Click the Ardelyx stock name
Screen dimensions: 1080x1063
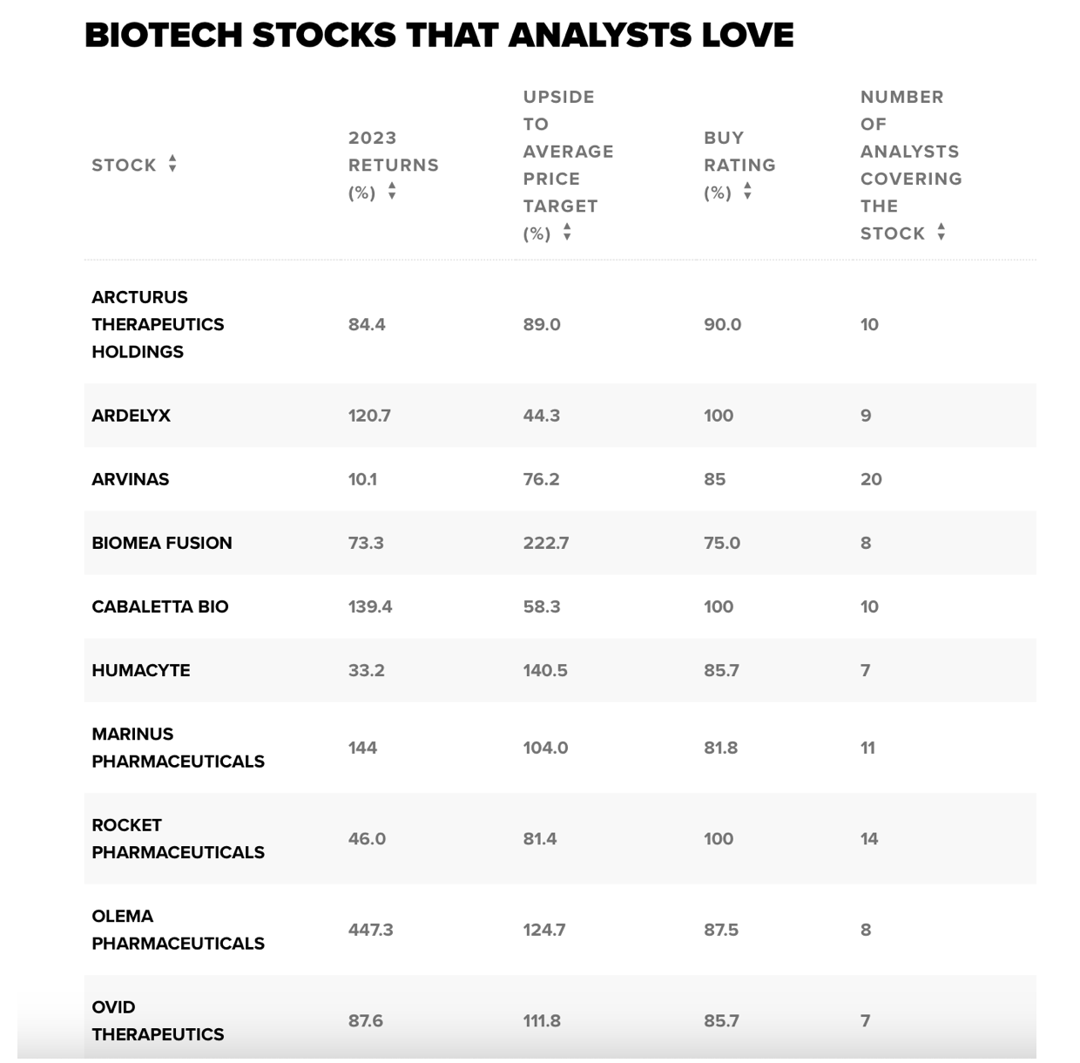pos(131,416)
